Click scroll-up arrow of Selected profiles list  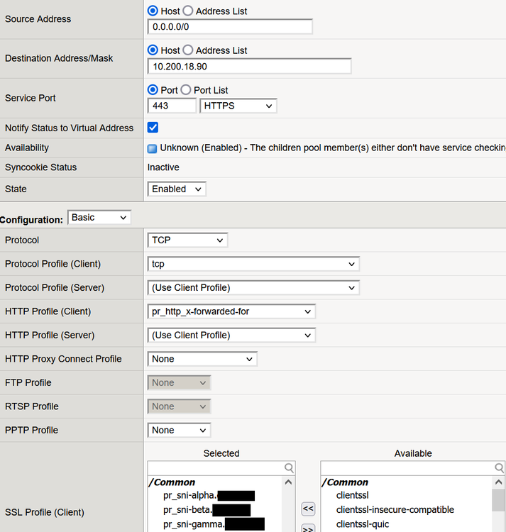(x=289, y=482)
